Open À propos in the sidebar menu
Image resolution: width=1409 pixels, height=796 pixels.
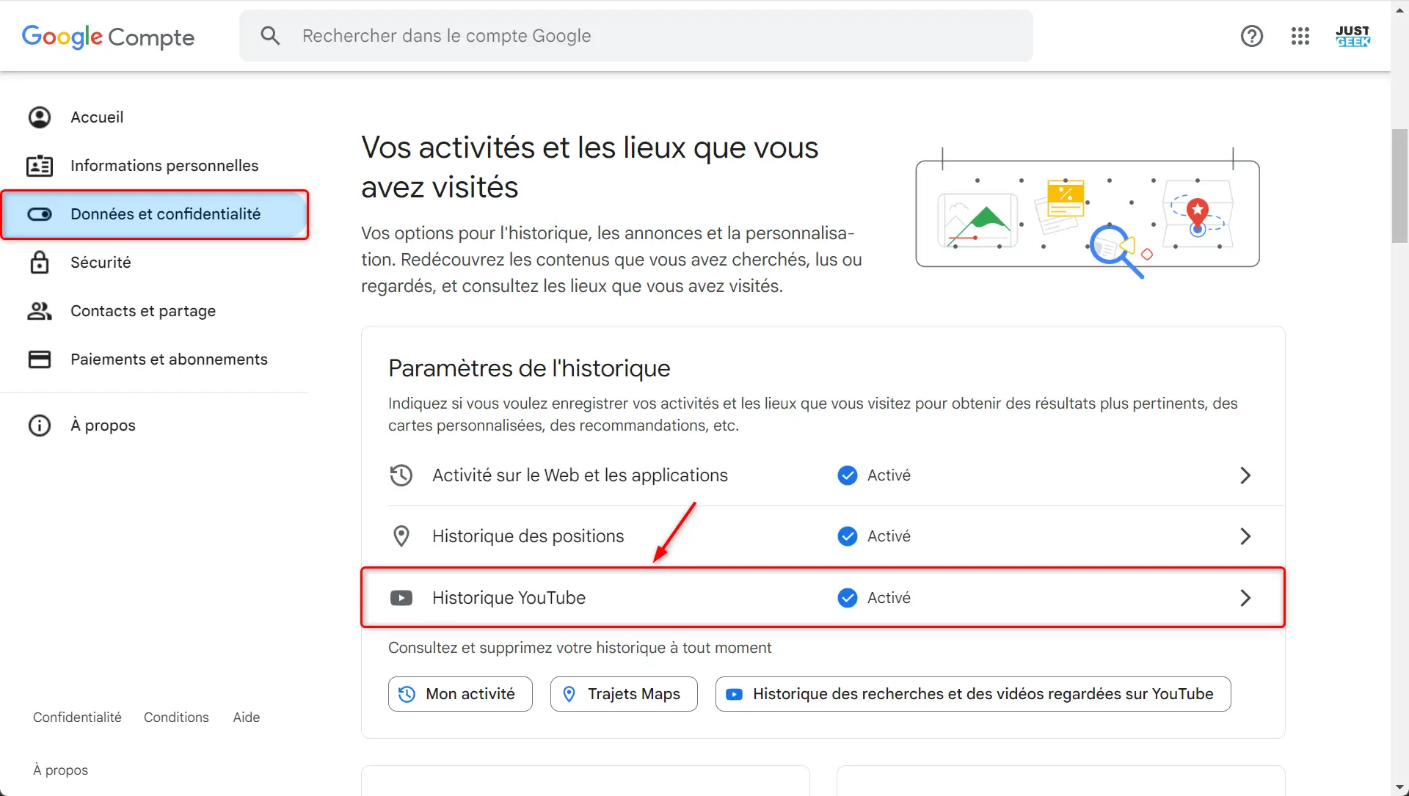click(x=154, y=426)
